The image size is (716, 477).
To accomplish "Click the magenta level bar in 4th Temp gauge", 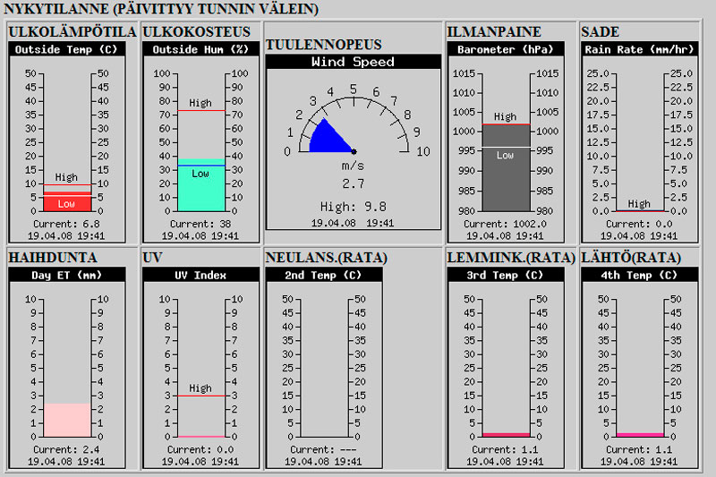I will [640, 435].
